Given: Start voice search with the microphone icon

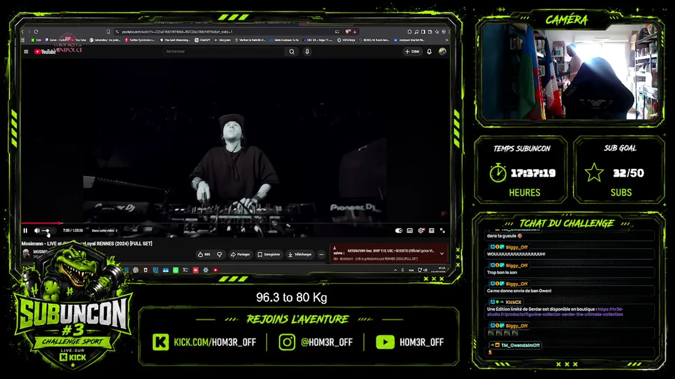Looking at the screenshot, I should point(307,52).
